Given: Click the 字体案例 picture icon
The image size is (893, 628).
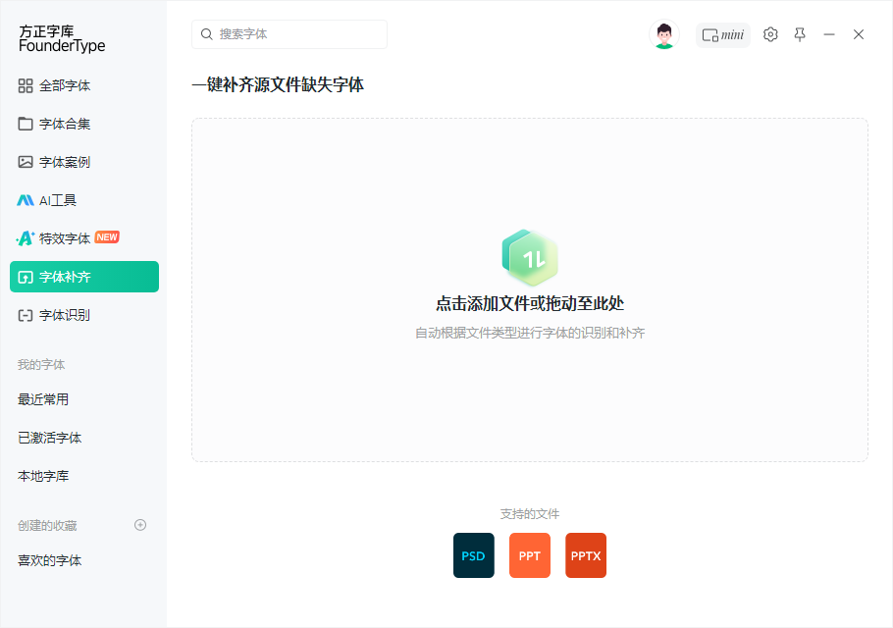Looking at the screenshot, I should point(26,162).
